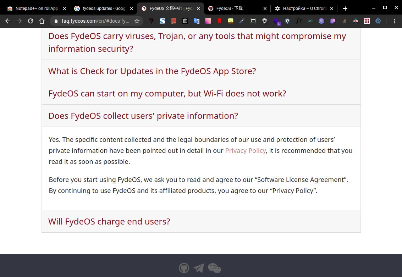Image resolution: width=402 pixels, height=277 pixels.
Task: Click the purple extension icon with badge 4
Action: tap(276, 22)
